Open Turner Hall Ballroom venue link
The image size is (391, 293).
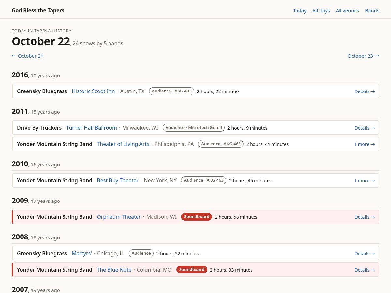click(x=92, y=128)
